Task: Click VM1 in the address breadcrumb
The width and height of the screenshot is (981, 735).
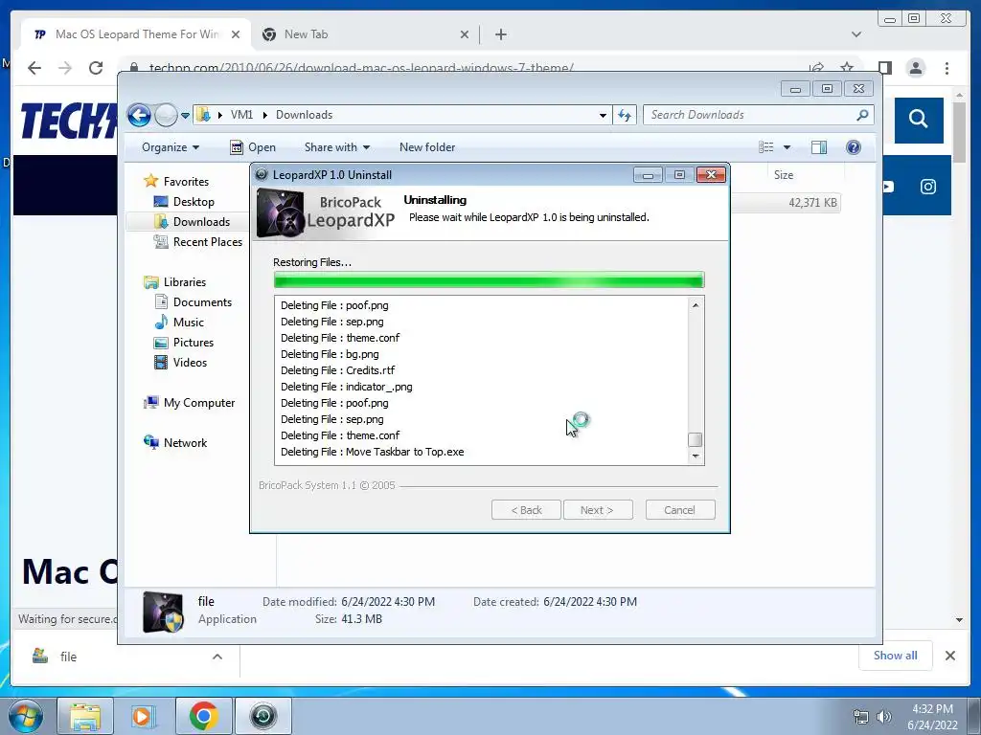Action: [x=241, y=115]
